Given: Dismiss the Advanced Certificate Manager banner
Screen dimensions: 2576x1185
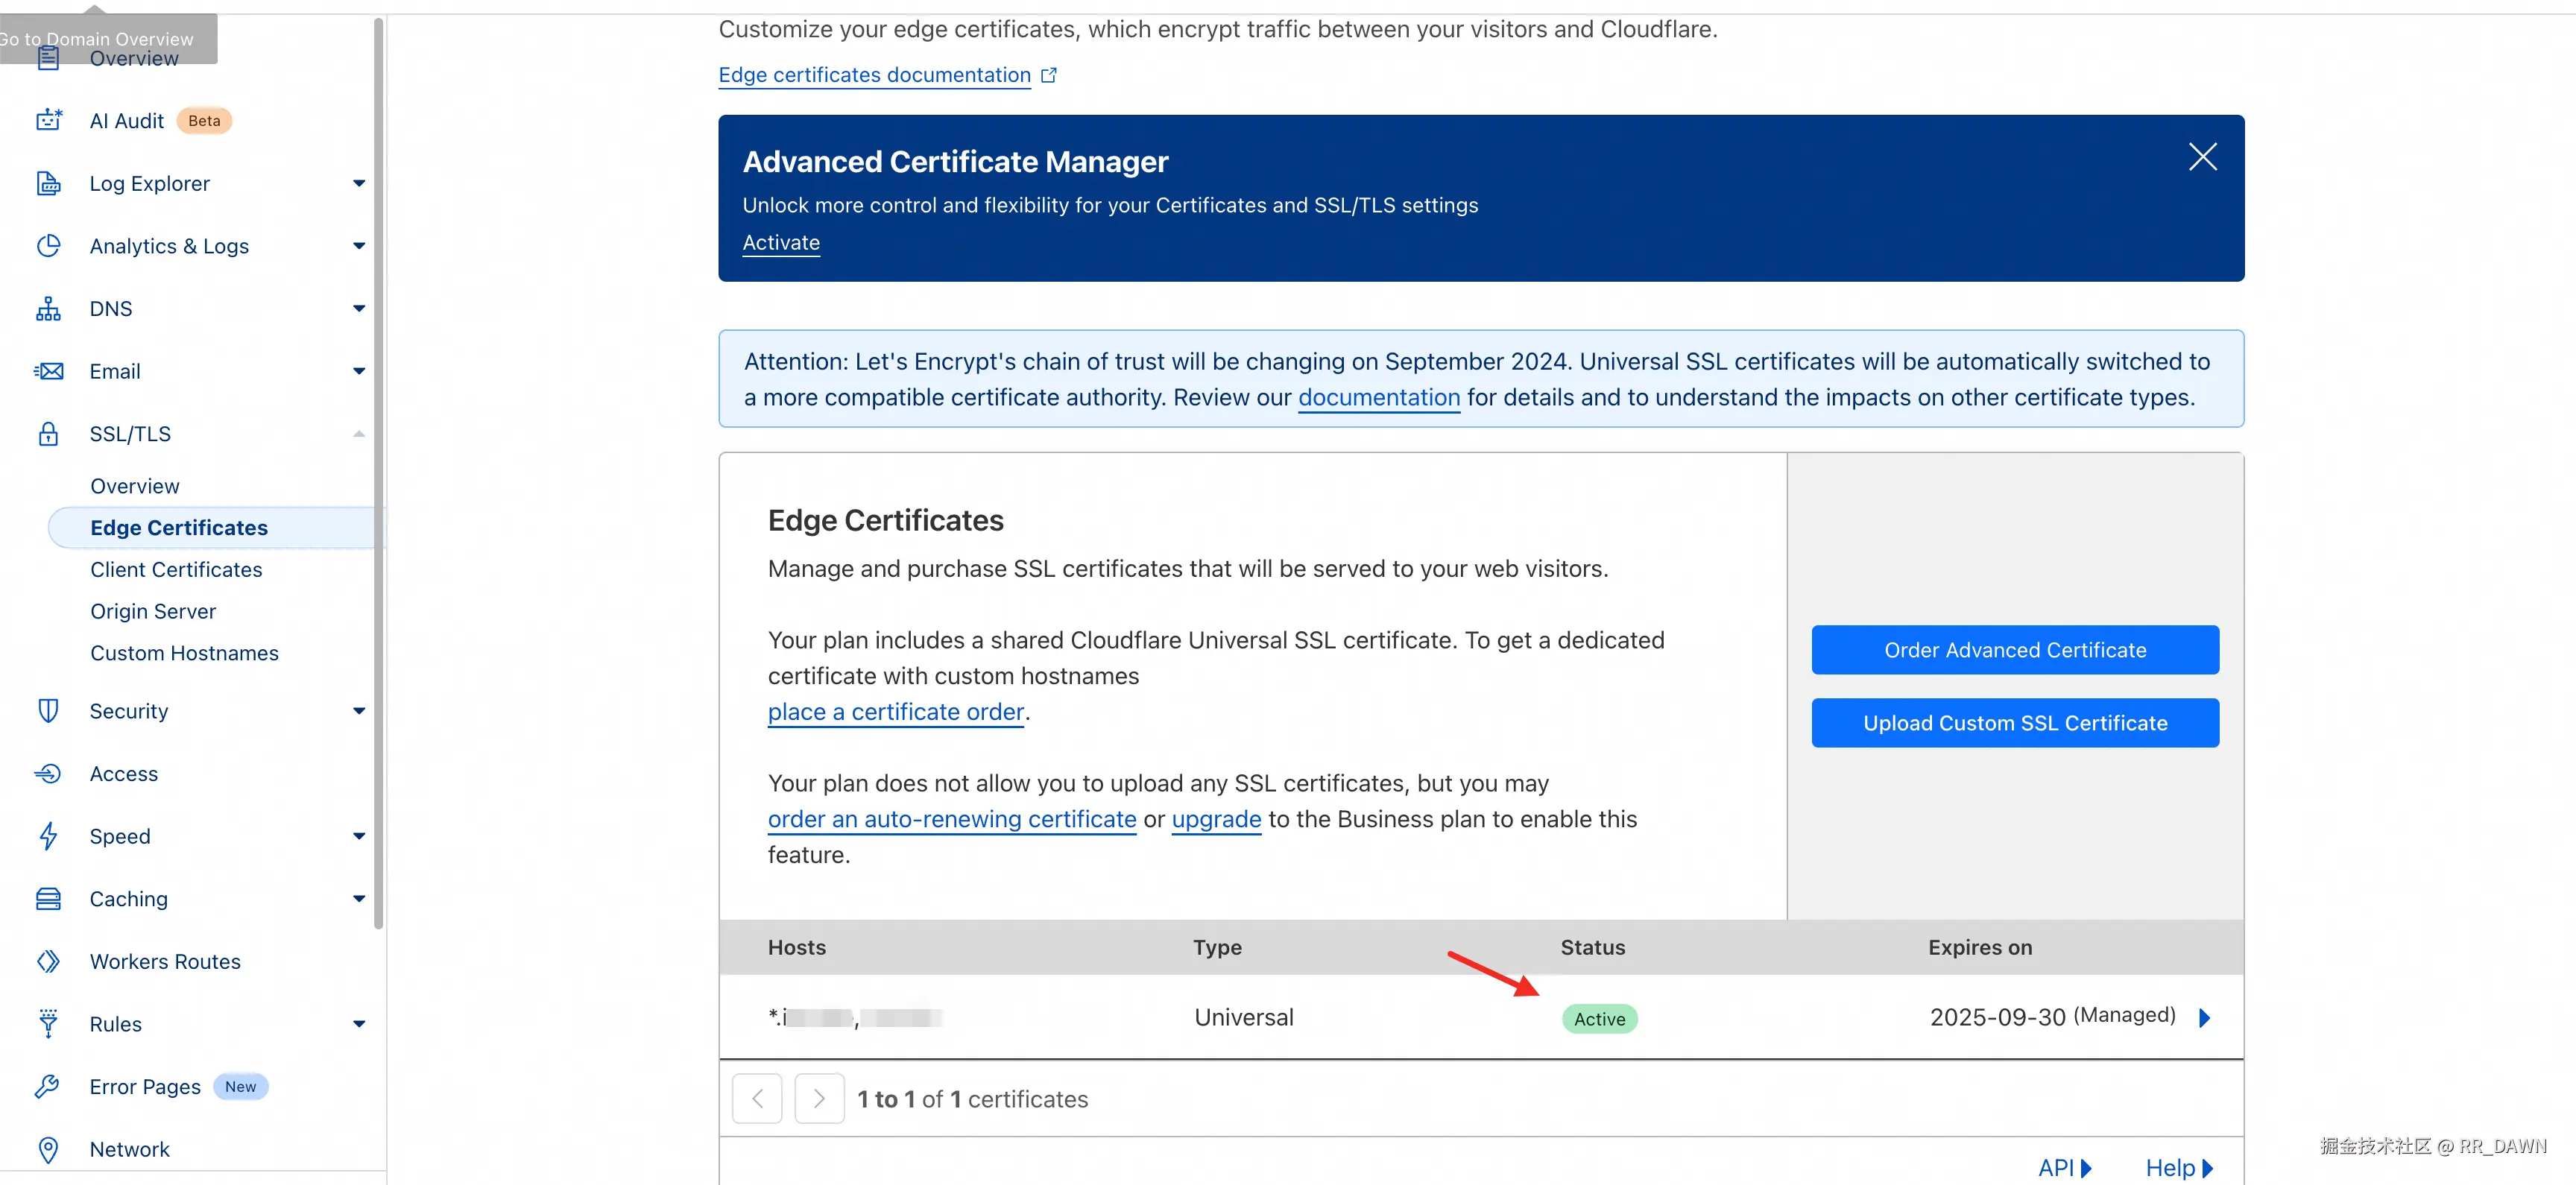Looking at the screenshot, I should pyautogui.click(x=2202, y=157).
